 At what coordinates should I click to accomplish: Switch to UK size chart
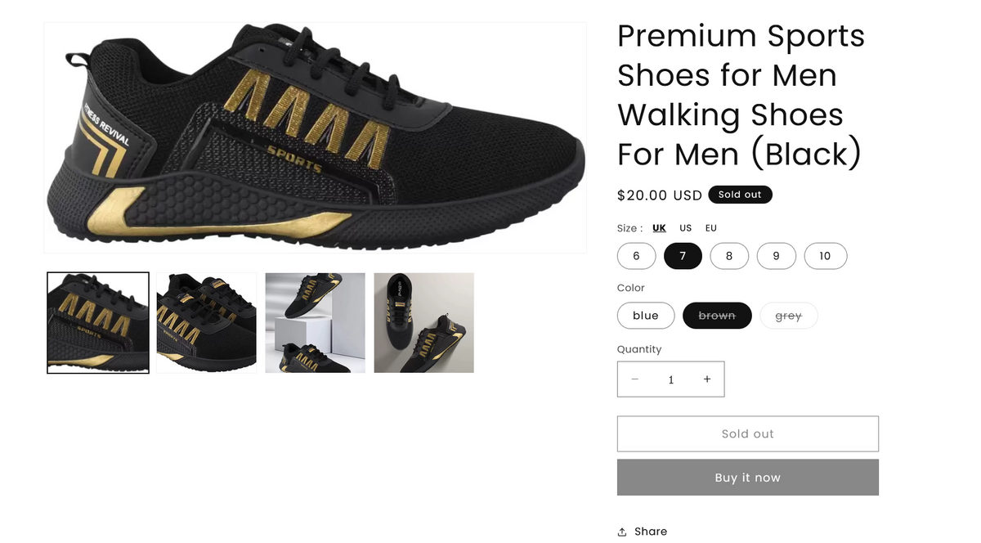point(659,228)
